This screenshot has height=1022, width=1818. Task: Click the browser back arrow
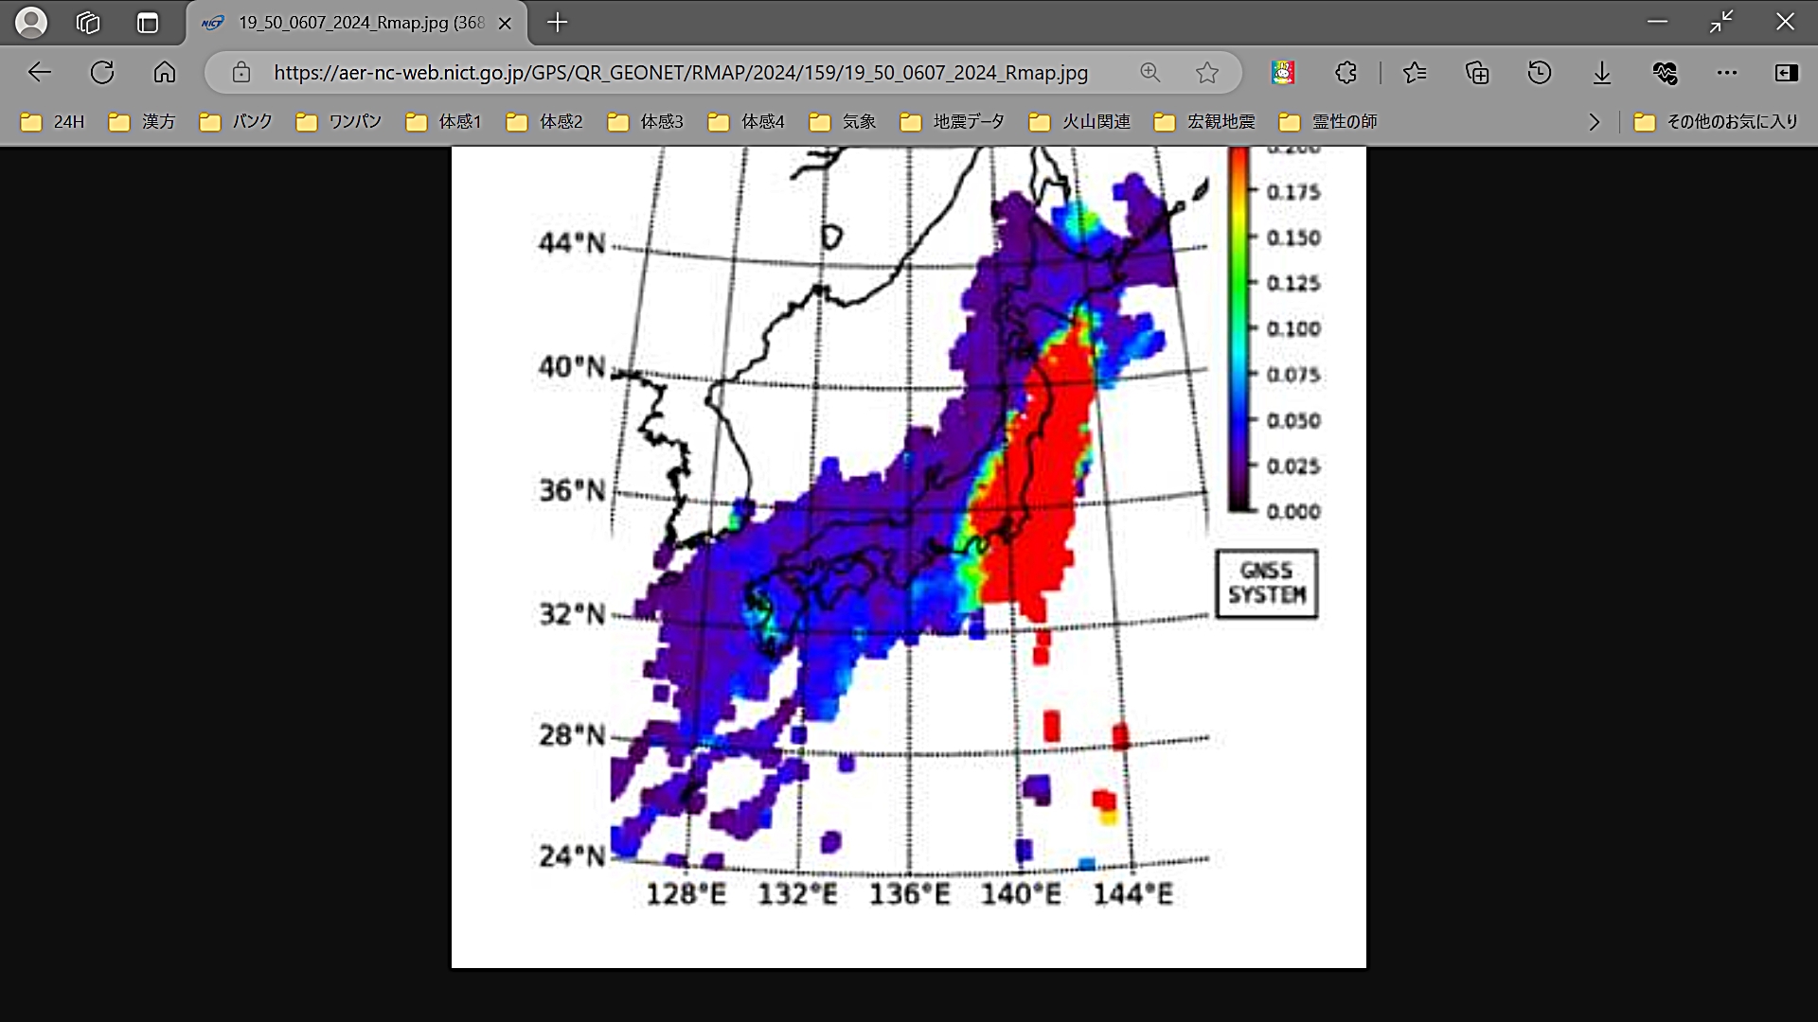click(x=40, y=73)
